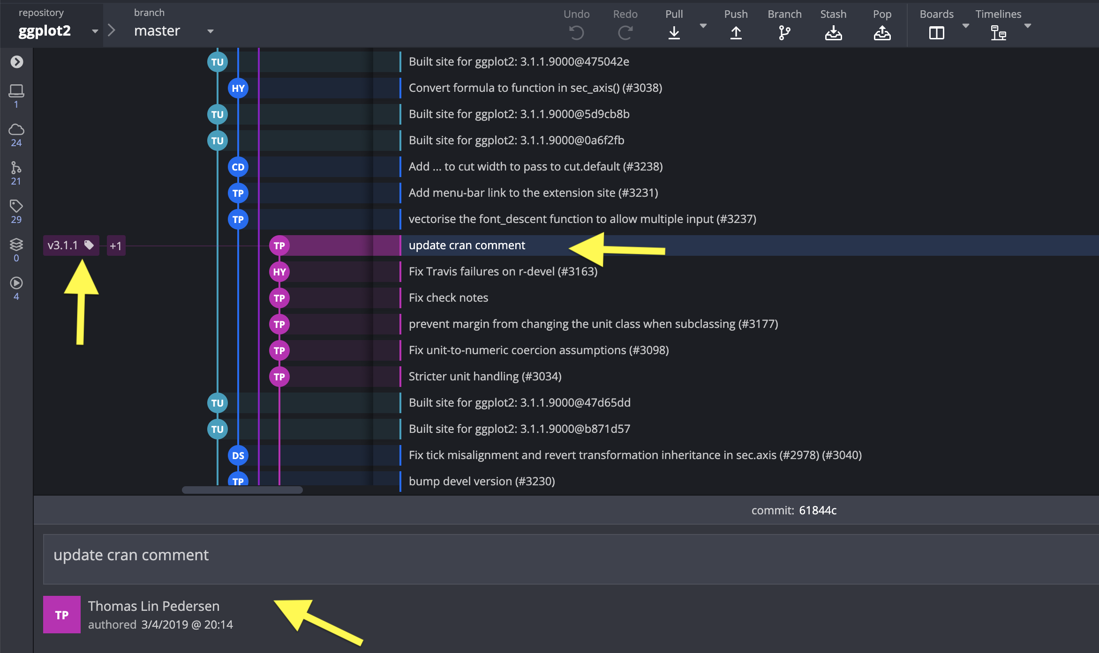The image size is (1099, 653).
Task: Open the remote cloud section showing 24
Action: pyautogui.click(x=16, y=135)
